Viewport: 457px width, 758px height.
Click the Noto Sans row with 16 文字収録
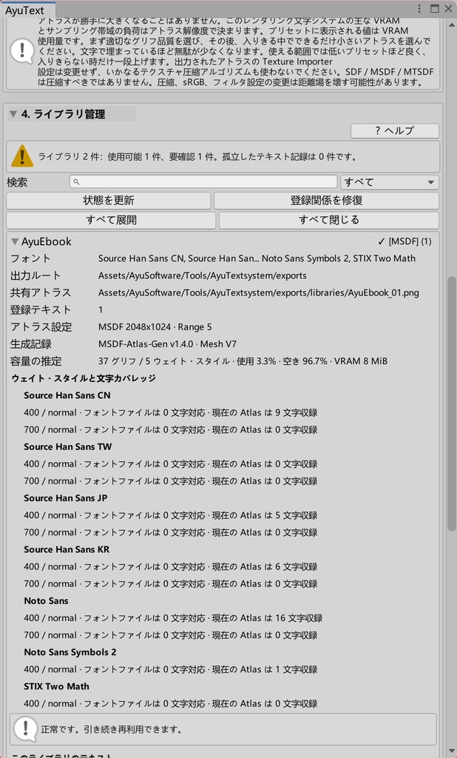[173, 618]
